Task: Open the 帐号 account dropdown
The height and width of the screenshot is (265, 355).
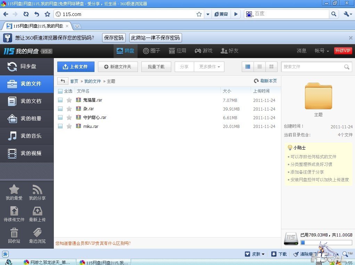Action: tap(322, 51)
